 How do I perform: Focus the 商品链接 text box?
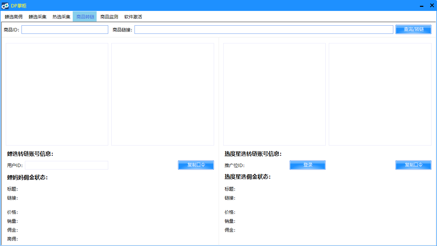[264, 30]
